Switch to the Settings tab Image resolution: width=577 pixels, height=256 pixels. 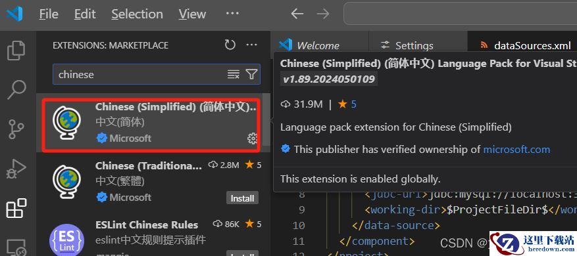[x=418, y=45]
